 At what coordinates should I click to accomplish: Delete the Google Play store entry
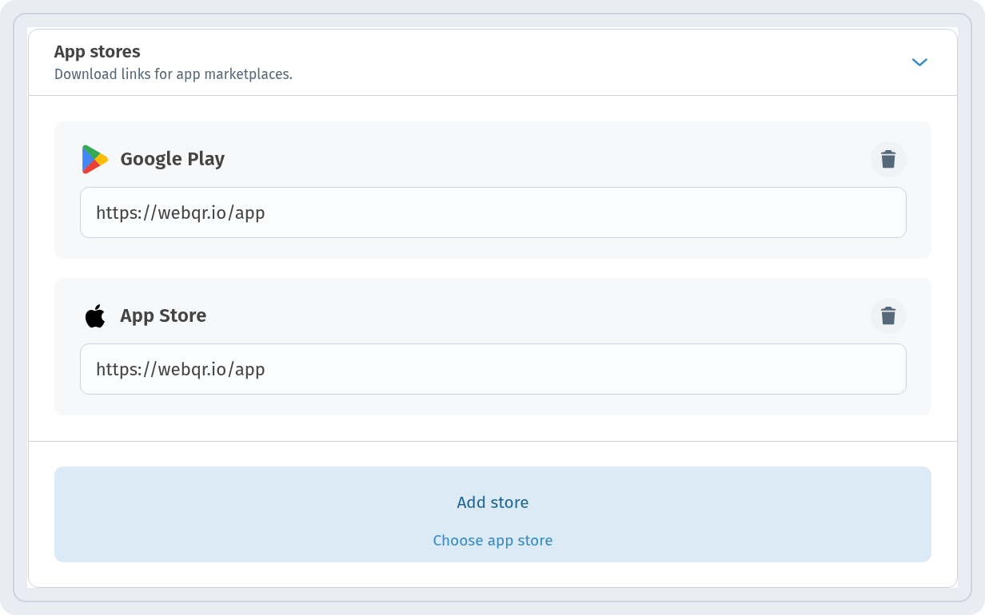(x=888, y=159)
